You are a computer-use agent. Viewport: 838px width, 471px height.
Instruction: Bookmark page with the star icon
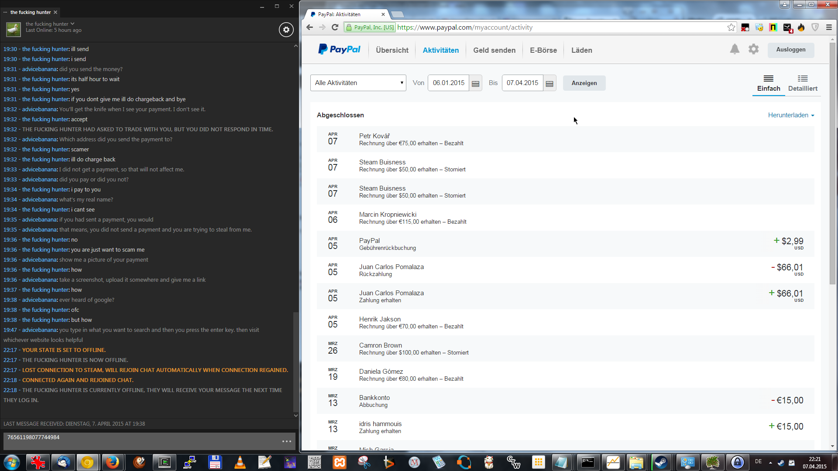click(x=731, y=27)
